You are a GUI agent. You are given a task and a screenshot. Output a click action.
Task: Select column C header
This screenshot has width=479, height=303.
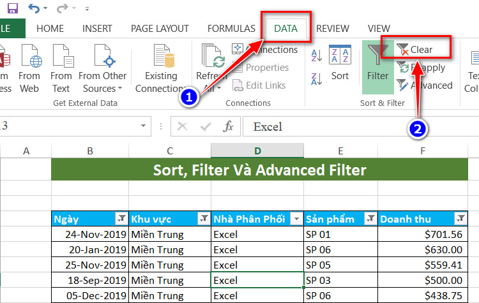point(170,151)
